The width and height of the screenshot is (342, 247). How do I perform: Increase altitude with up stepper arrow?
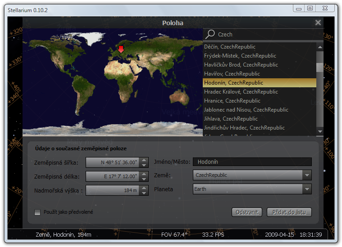[x=144, y=188]
